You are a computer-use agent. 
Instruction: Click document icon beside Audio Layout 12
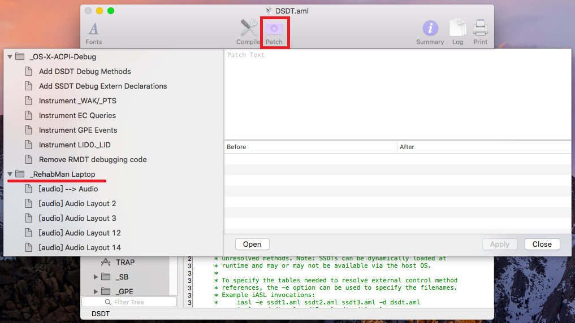coord(29,233)
